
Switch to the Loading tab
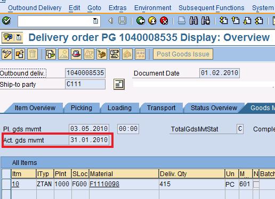point(119,108)
